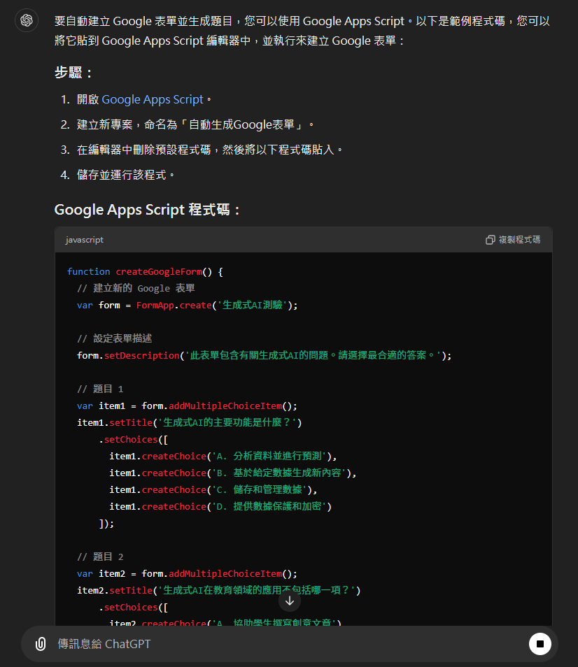The image size is (578, 667).
Task: Click the Google Apps Script 程式碼 heading
Action: click(x=147, y=210)
